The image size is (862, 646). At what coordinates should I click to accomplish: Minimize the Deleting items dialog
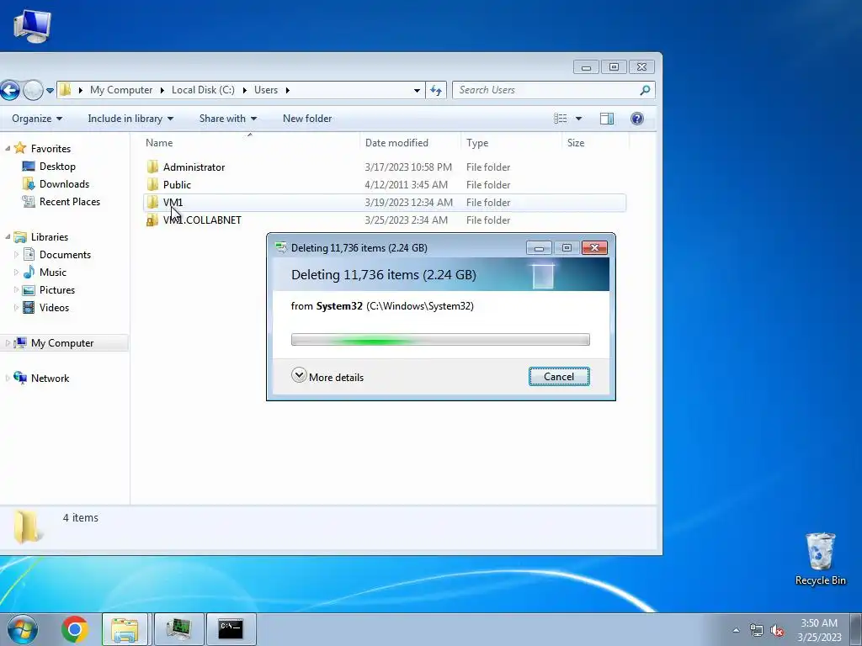[x=539, y=248]
